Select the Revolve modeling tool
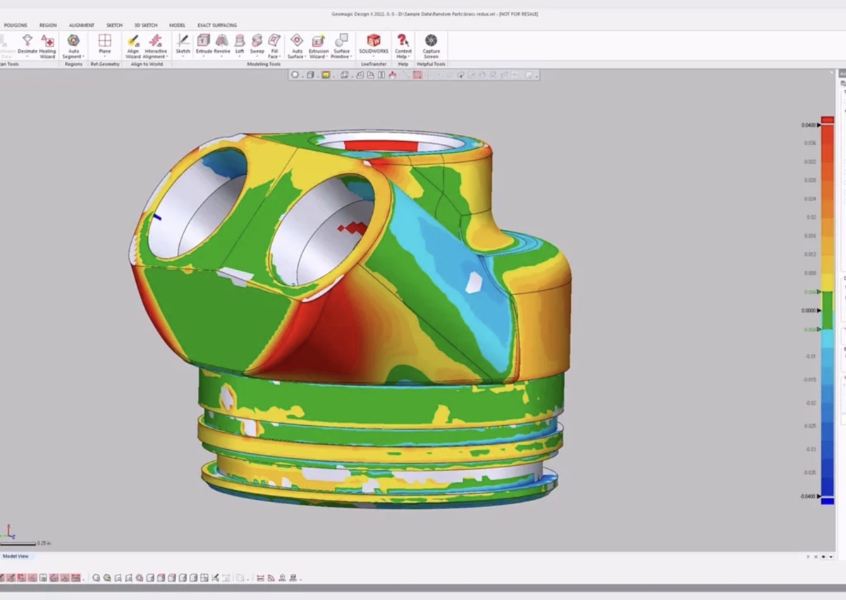This screenshot has width=846, height=600. coord(221,44)
